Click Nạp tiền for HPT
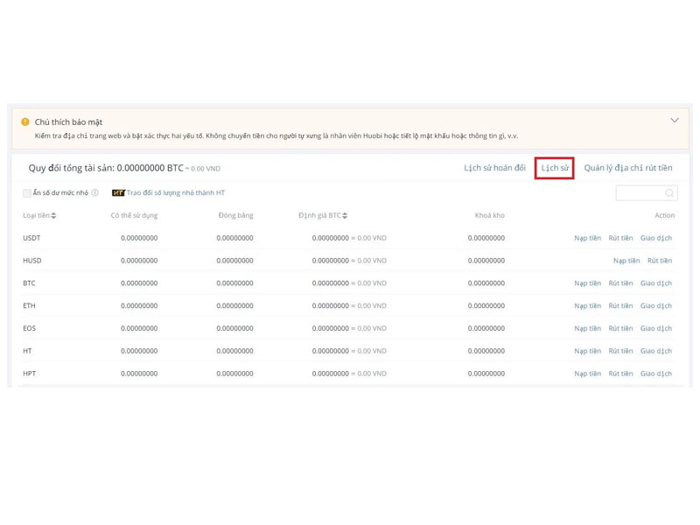Image resolution: width=700 pixels, height=525 pixels. point(587,374)
